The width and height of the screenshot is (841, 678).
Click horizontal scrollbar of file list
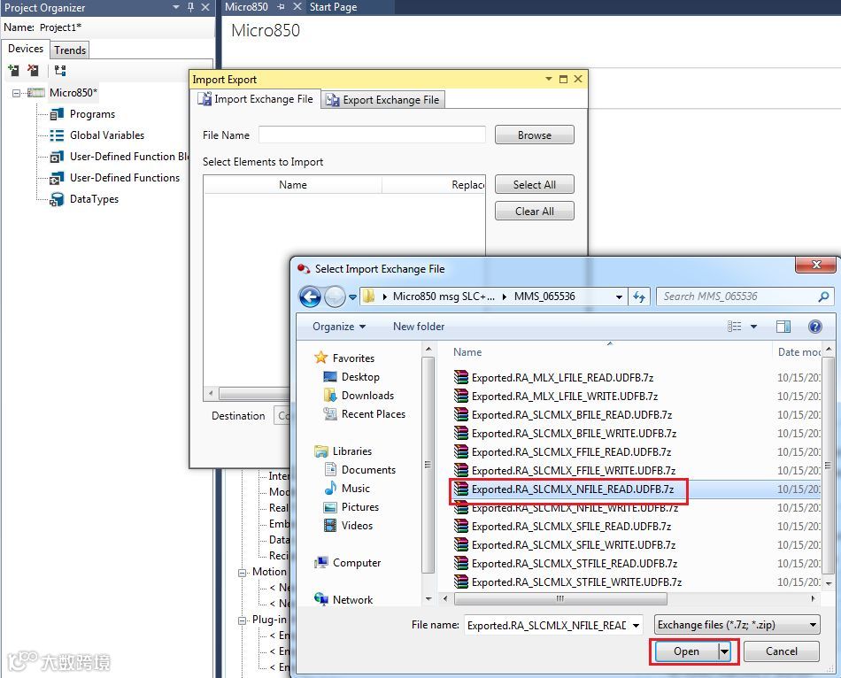click(x=560, y=598)
